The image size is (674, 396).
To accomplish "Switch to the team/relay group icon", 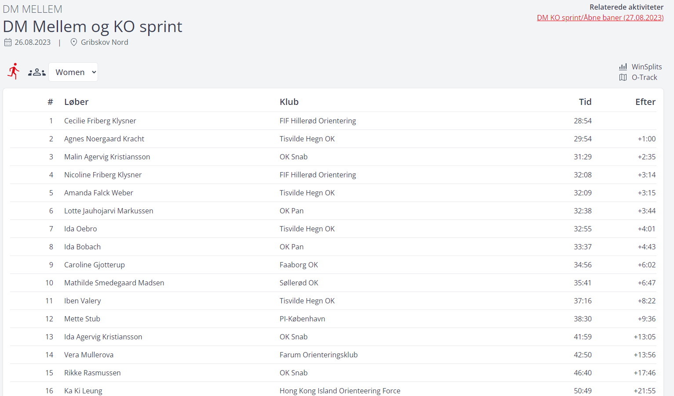I will [x=36, y=72].
